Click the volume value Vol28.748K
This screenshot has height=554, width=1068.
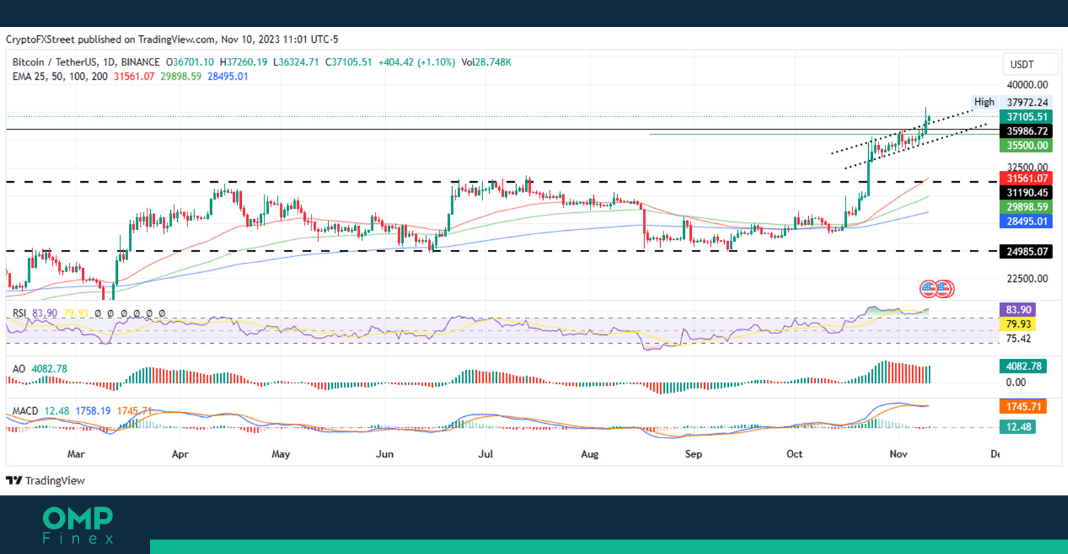(486, 62)
